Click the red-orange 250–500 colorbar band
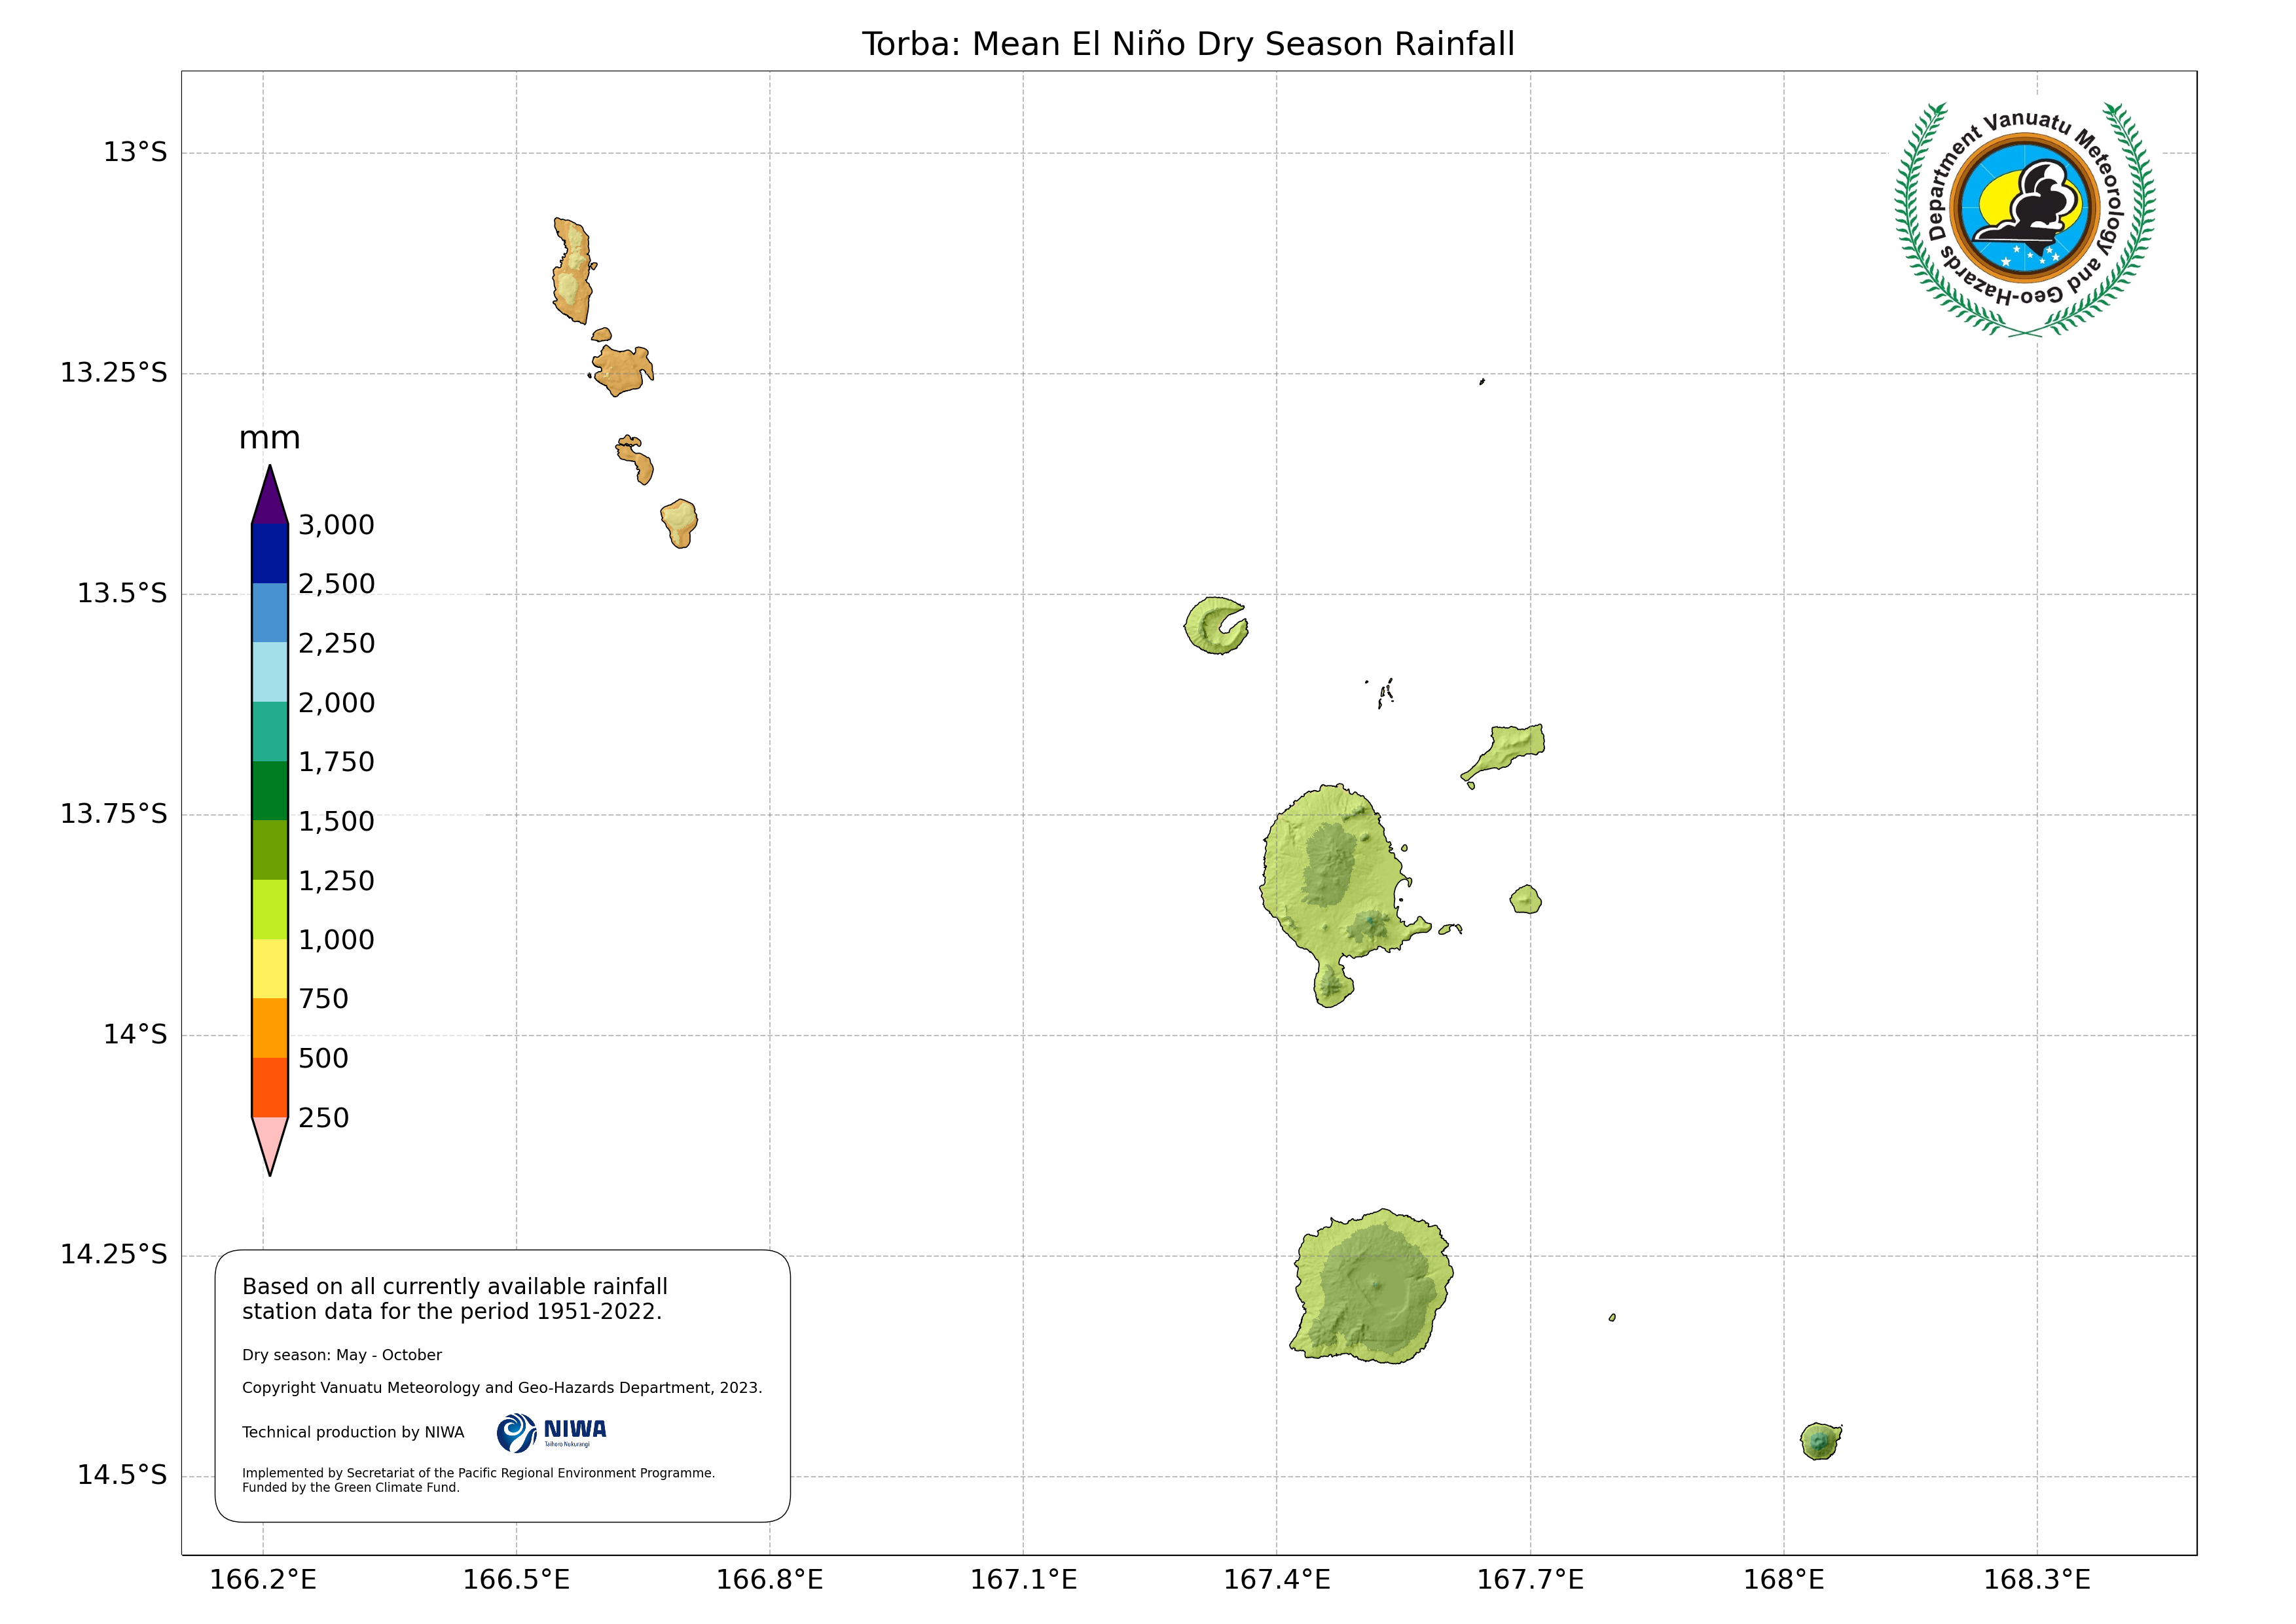Viewport: 2296px width, 1624px height. (x=270, y=1087)
